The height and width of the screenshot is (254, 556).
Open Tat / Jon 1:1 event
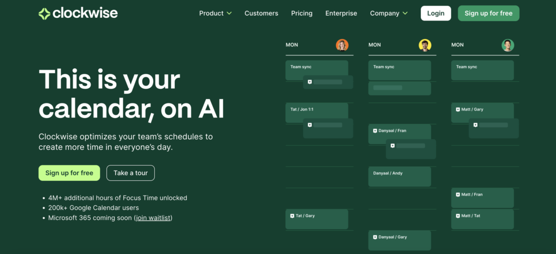(x=317, y=113)
